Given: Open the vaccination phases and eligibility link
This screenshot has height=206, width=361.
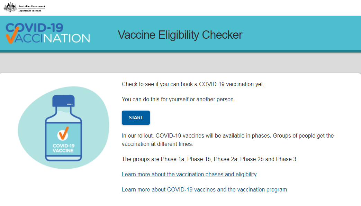Looking at the screenshot, I should [189, 175].
